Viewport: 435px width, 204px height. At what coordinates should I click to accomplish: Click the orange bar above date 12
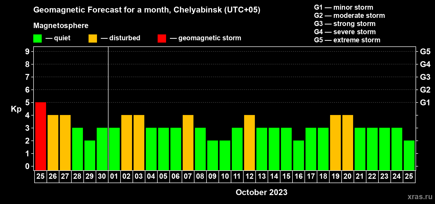(x=249, y=143)
